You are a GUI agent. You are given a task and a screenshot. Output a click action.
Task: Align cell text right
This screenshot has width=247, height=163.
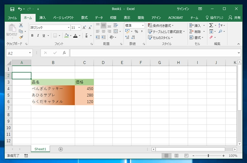click(x=109, y=31)
